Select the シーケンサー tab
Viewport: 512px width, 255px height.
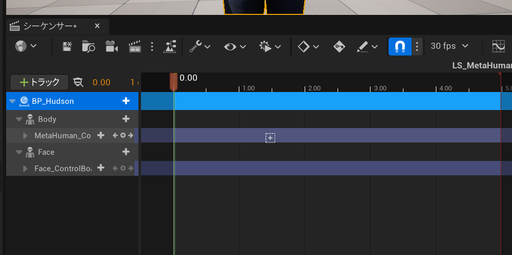[49, 26]
